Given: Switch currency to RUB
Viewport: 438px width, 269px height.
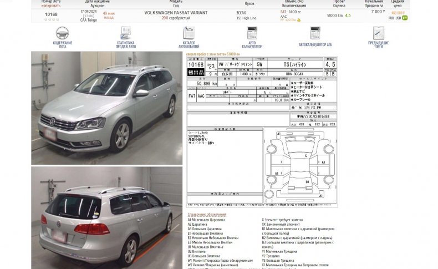Looking at the screenshot, I should (x=391, y=18).
